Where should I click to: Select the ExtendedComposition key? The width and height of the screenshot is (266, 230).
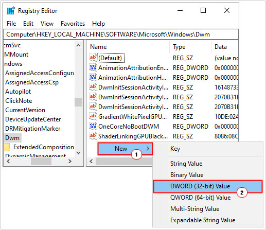[x=44, y=147]
